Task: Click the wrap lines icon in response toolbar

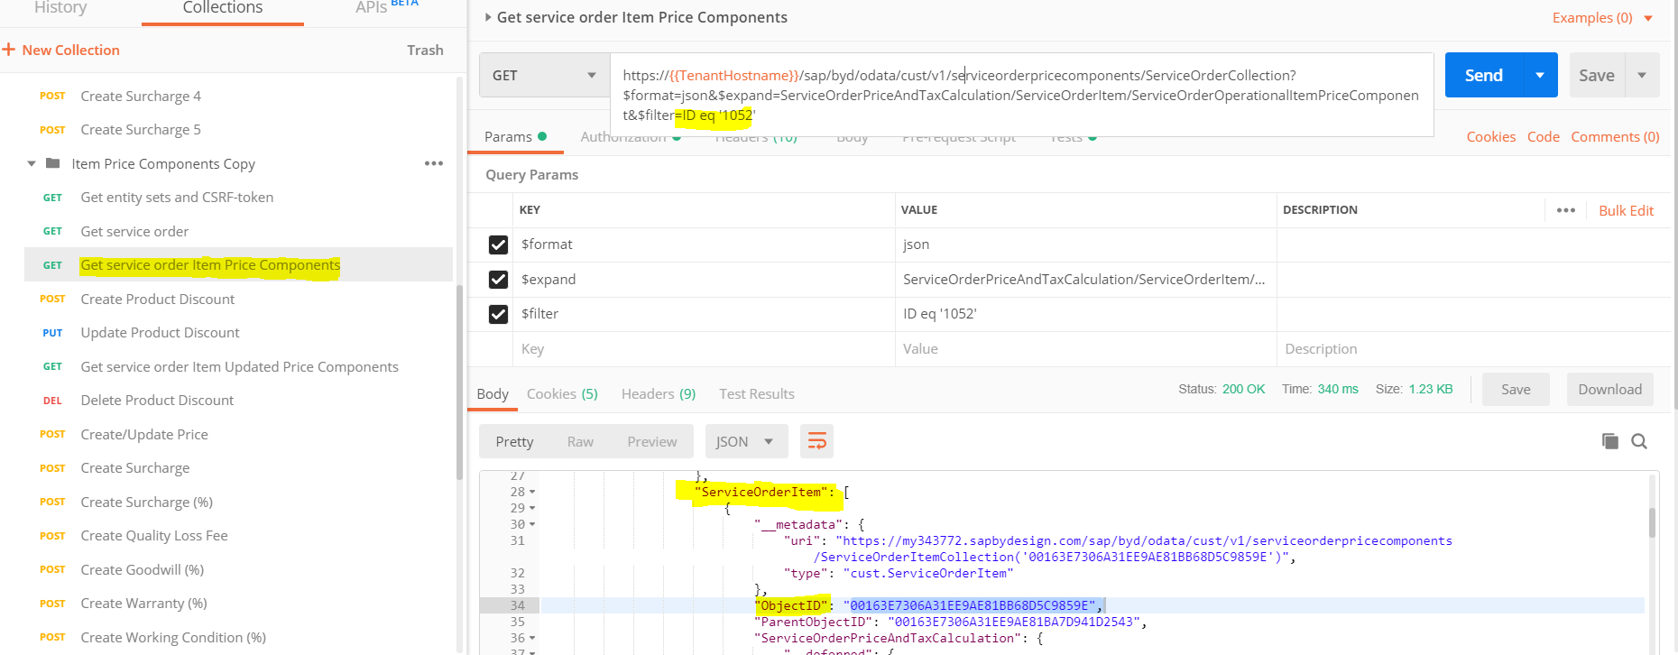Action: coord(816,441)
